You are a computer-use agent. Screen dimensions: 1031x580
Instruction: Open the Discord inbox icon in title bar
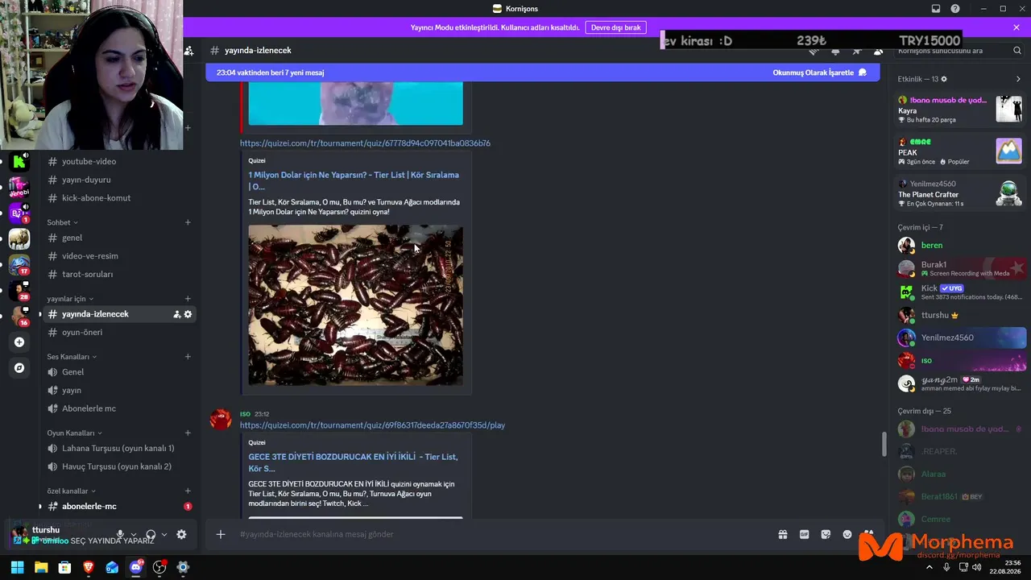point(936,9)
